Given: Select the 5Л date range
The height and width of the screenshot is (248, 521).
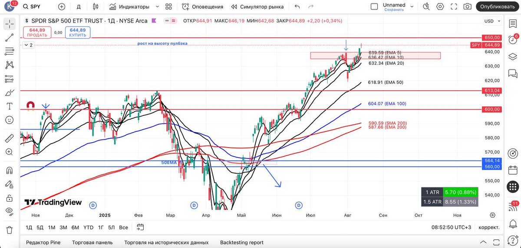Looking at the screenshot, I should pyautogui.click(x=112, y=227).
